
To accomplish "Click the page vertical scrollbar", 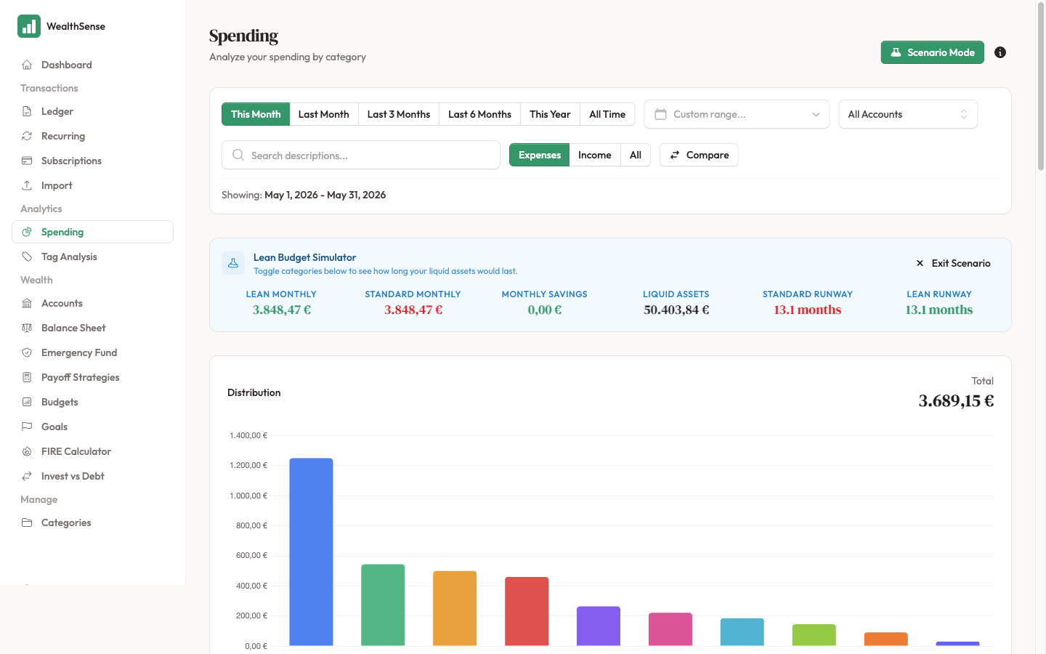I will tap(1040, 87).
